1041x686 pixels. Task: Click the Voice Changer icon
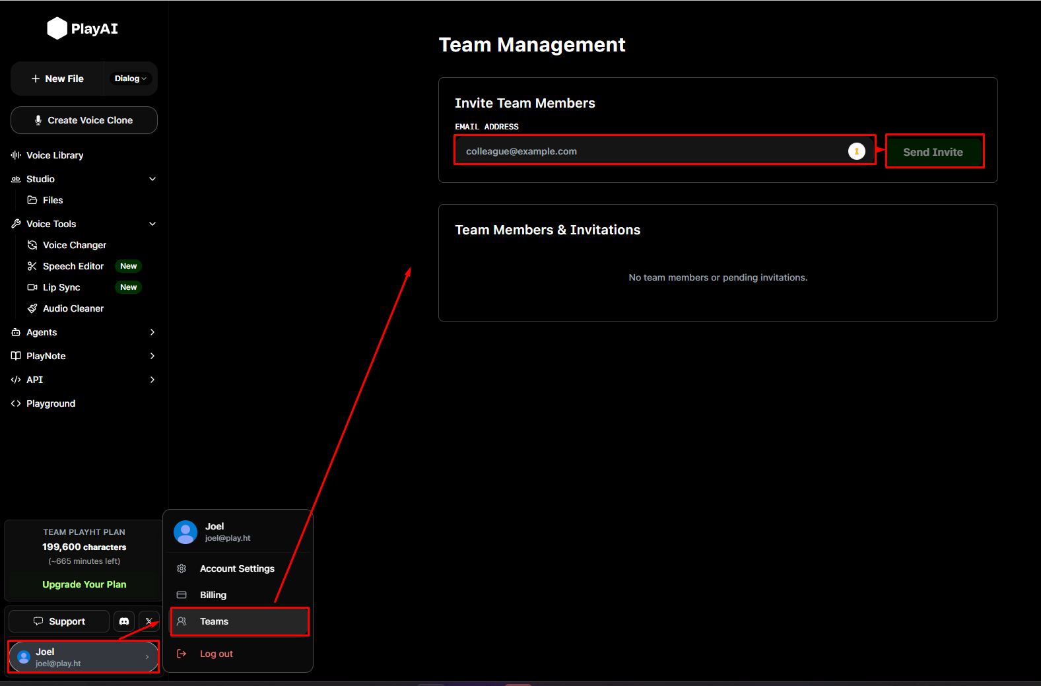(x=32, y=245)
